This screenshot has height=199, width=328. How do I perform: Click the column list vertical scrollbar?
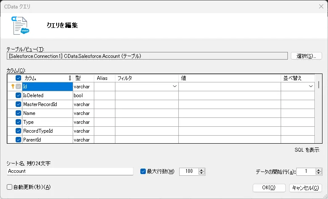tap(319, 110)
